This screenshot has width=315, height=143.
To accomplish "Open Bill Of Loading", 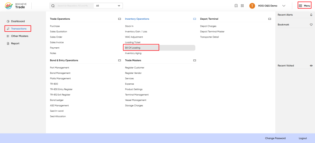I will [x=133, y=48].
